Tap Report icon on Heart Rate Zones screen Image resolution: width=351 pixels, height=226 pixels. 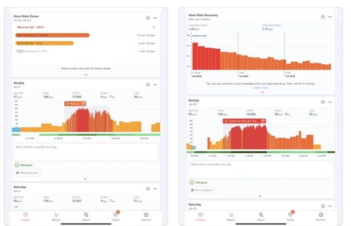[x=86, y=215]
